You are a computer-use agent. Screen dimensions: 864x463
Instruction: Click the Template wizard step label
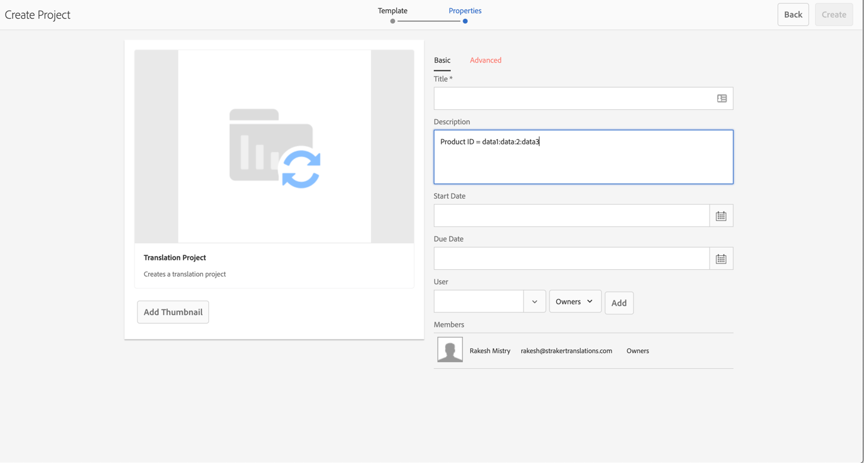point(392,10)
